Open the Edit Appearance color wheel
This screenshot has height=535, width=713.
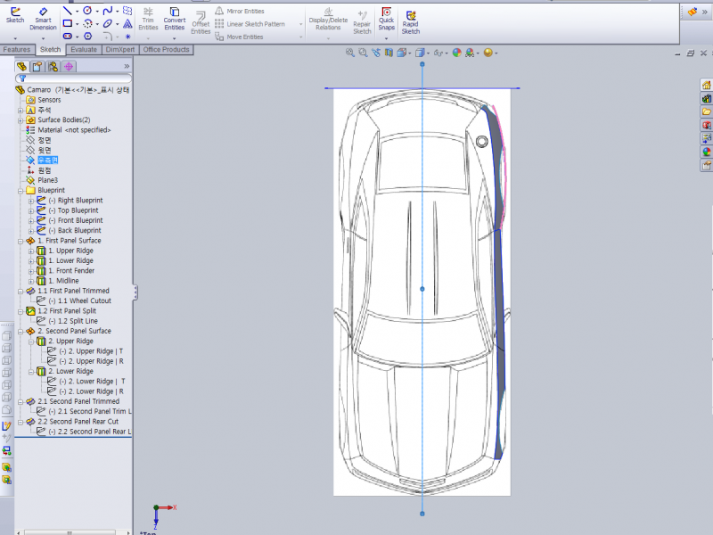point(457,53)
